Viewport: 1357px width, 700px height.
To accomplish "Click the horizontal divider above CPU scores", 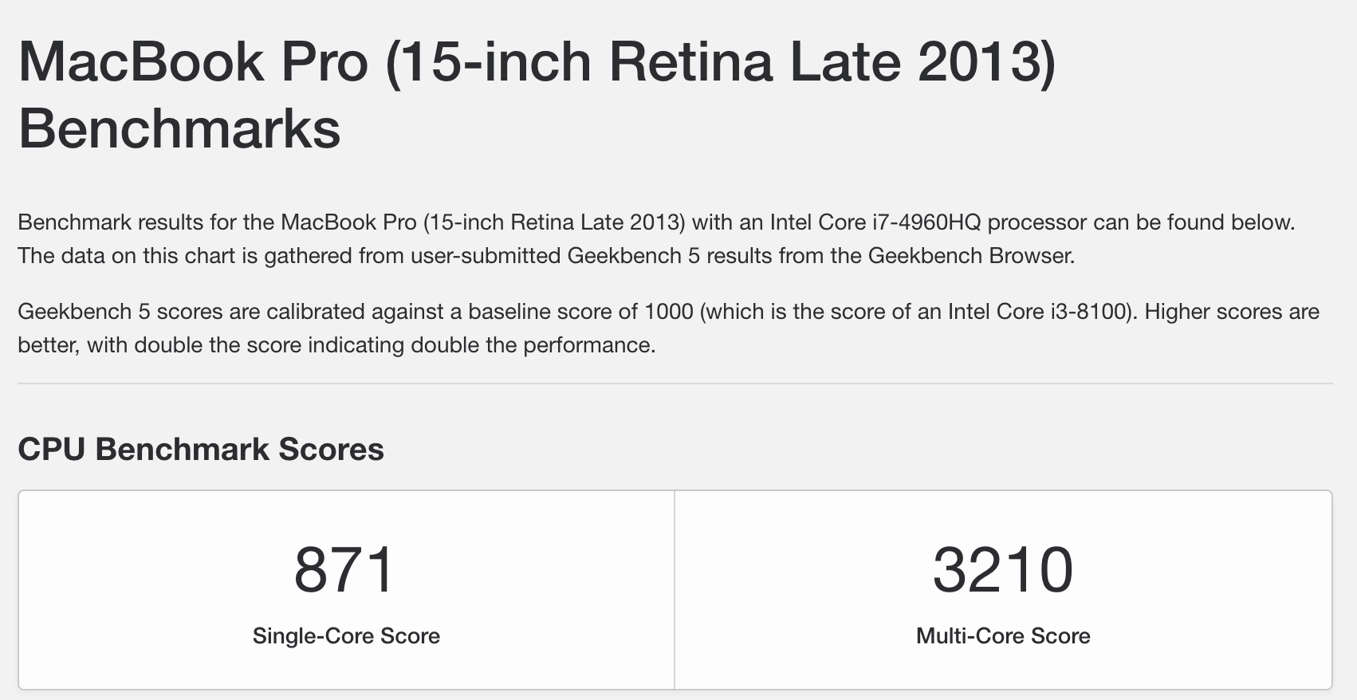I will (675, 383).
